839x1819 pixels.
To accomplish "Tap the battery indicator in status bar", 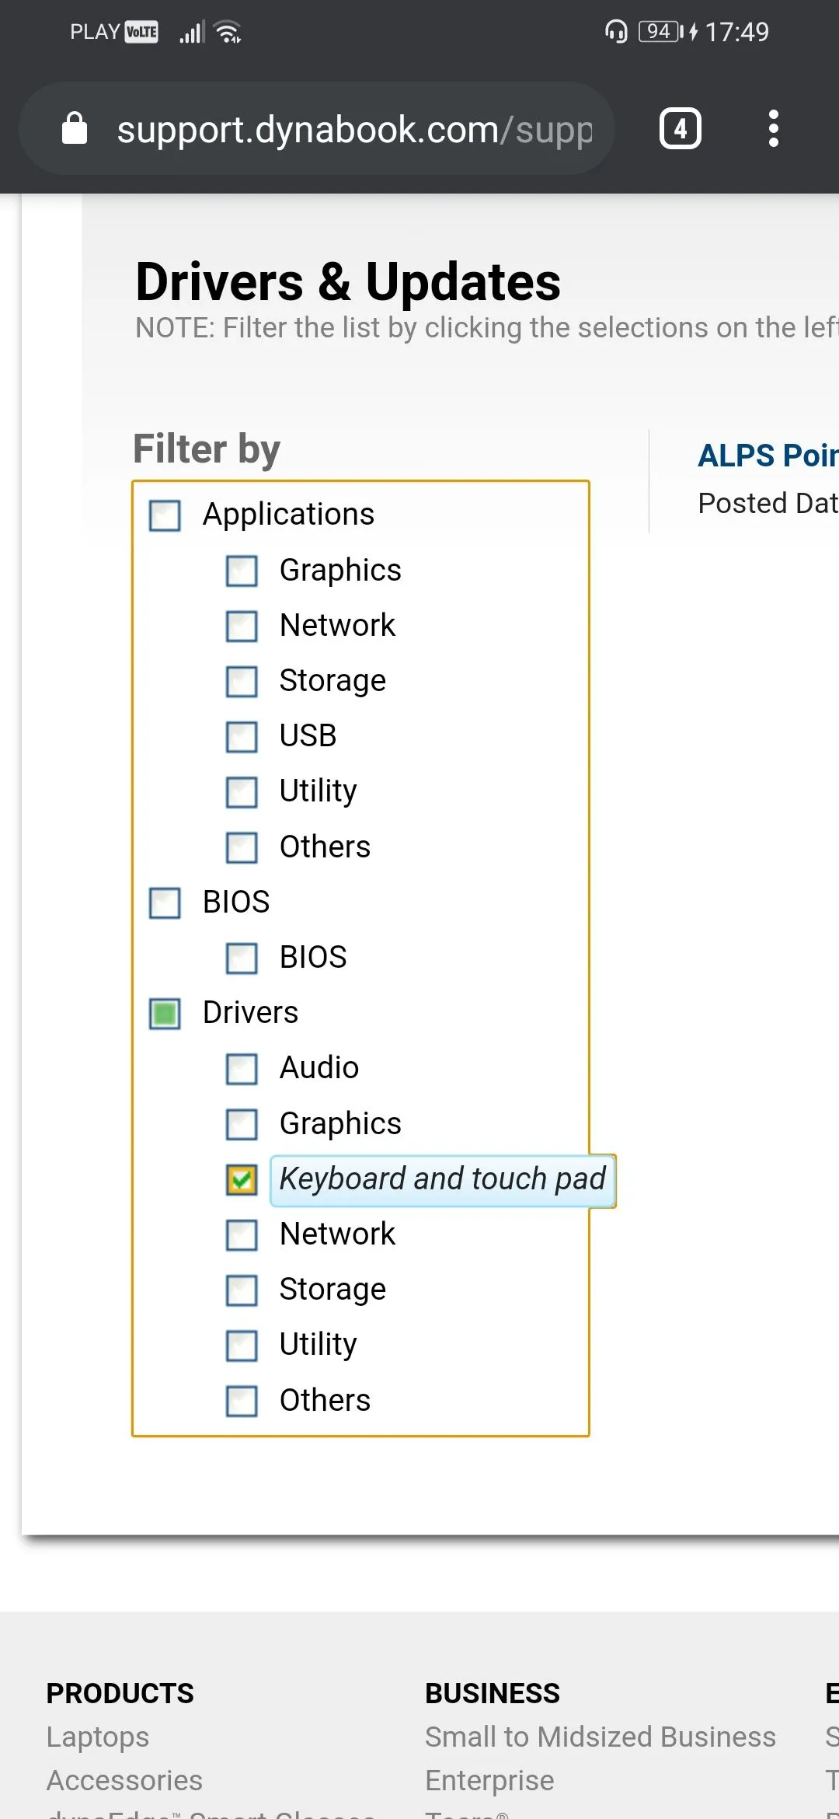I will 660,32.
